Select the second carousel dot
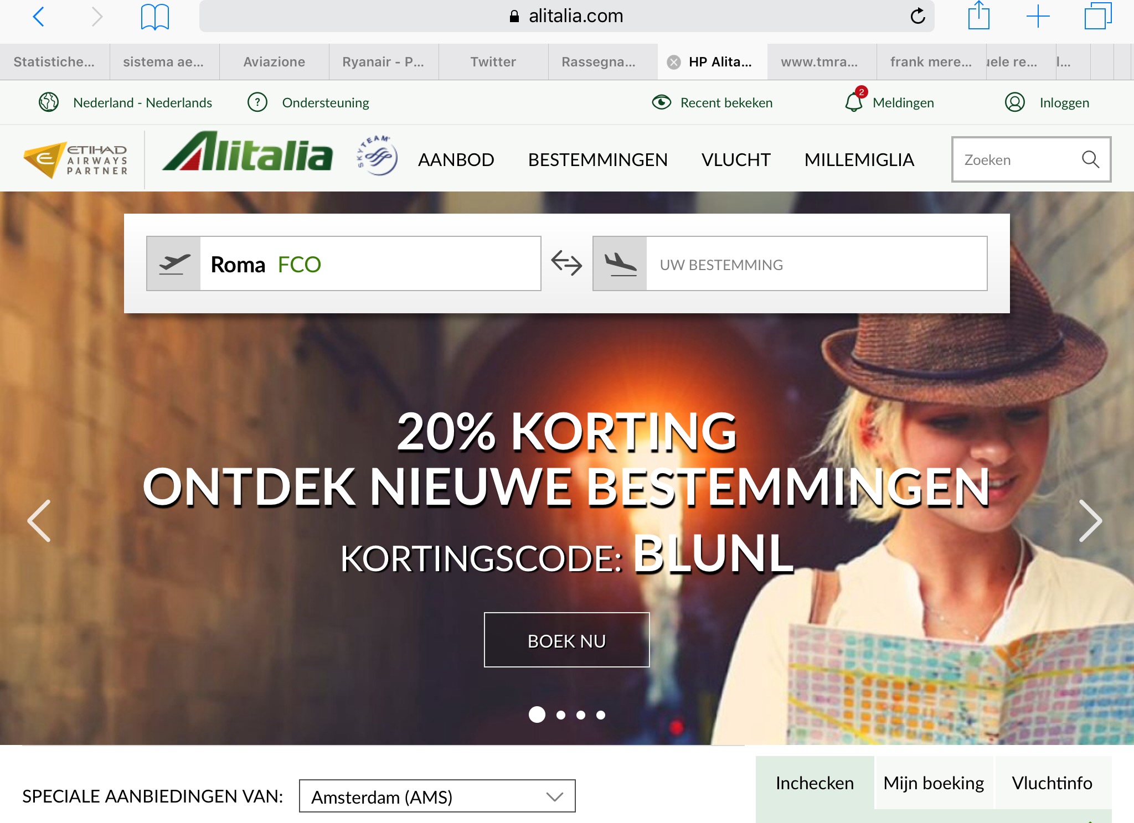The image size is (1134, 823). click(561, 715)
